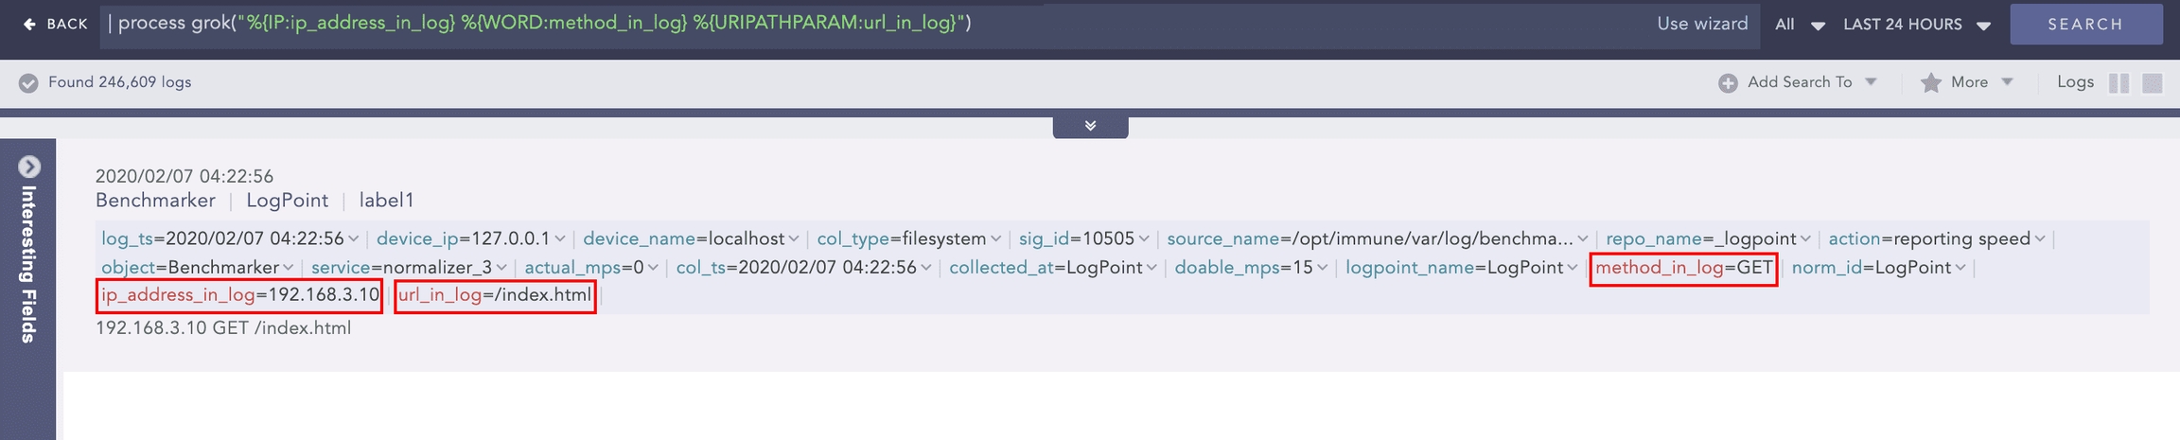Switch to the column layout view icon
Image resolution: width=2180 pixels, height=440 pixels.
pos(2119,83)
